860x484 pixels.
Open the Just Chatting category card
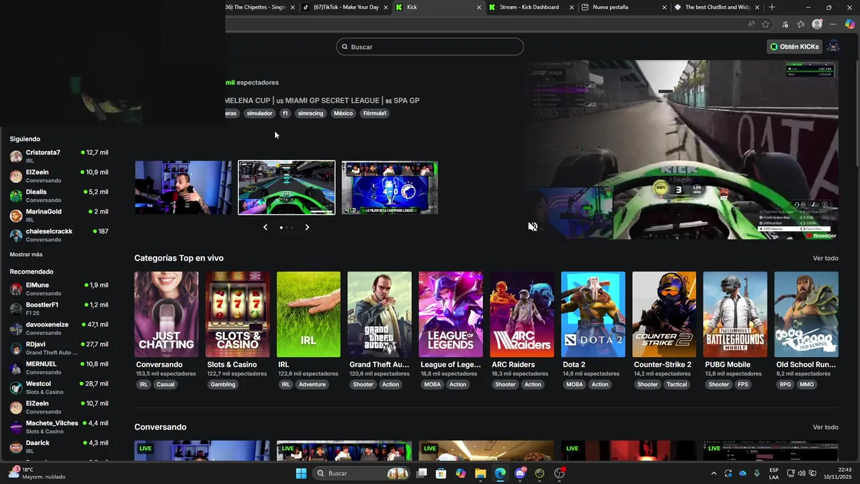(x=166, y=314)
